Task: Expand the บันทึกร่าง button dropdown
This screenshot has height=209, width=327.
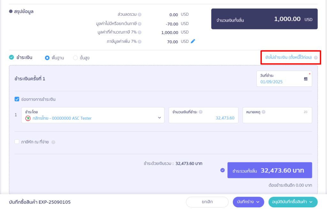Action: click(x=258, y=202)
